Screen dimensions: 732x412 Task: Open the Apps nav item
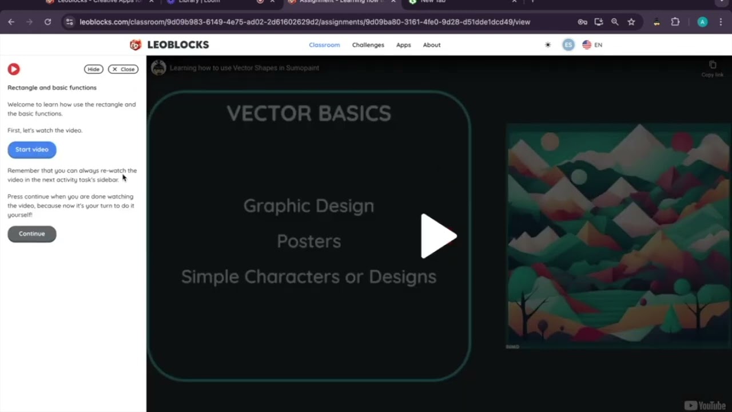pyautogui.click(x=404, y=45)
